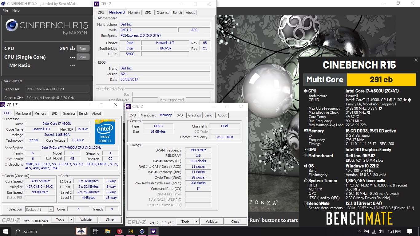Click Validate in the Memory CPU-Z window
The width and height of the screenshot is (420, 236).
tap(212, 222)
